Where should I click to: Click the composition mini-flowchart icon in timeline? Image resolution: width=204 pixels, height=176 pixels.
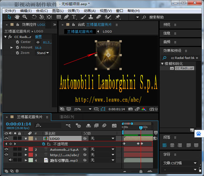68,126
